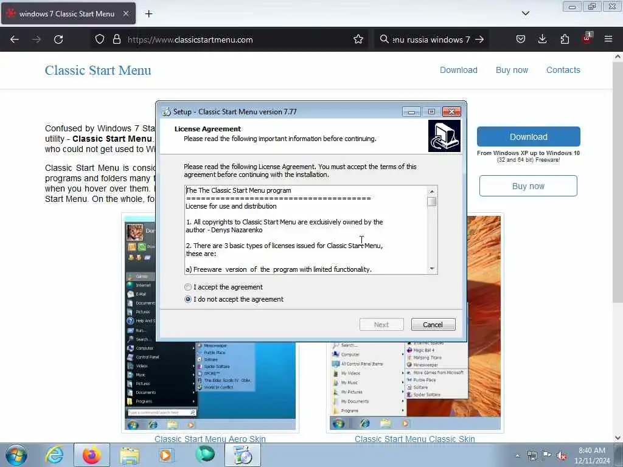Screen dimensions: 623x467
Task: Open the Classic Skin screenshot thumbnail
Action: pos(415,323)
